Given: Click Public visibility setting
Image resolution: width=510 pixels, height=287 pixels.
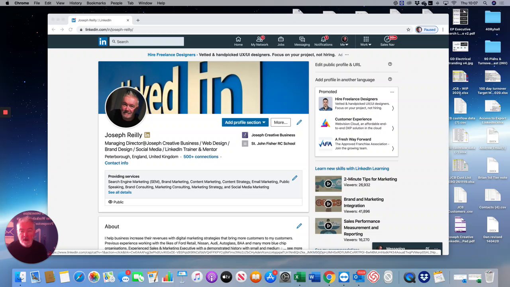Looking at the screenshot, I should point(116,202).
